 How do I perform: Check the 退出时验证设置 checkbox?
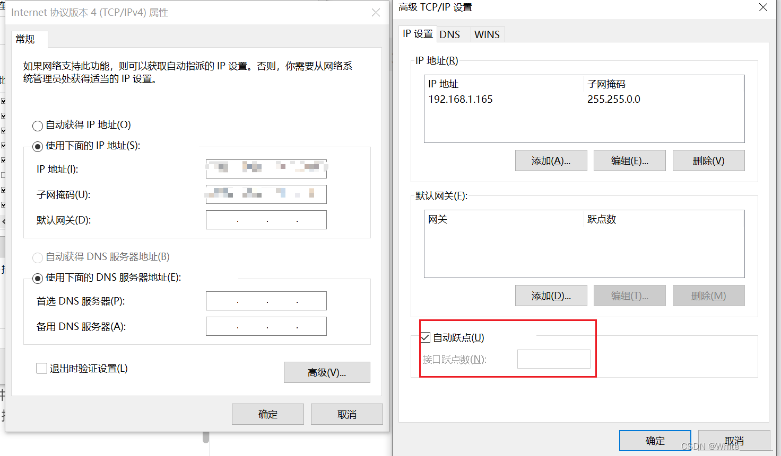point(42,368)
